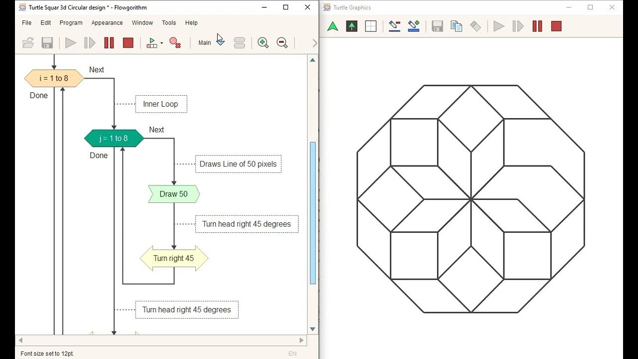The width and height of the screenshot is (638, 359).
Task: Click the horizontal scrollbar right arrow
Action: click(x=302, y=340)
